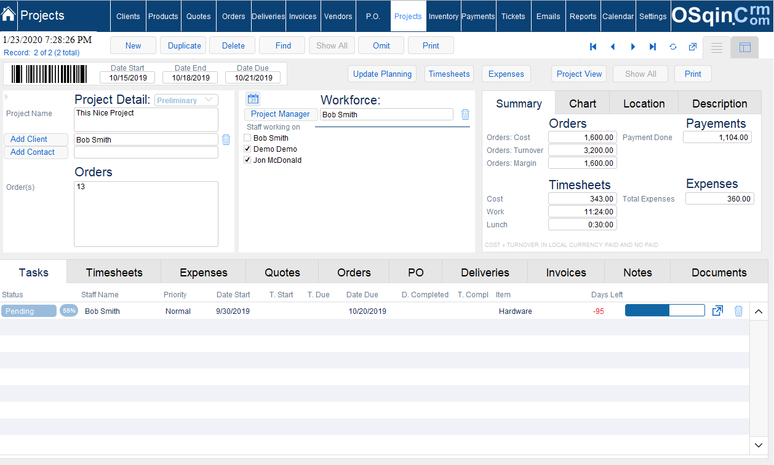
Task: Click the Update Planning button
Action: click(382, 74)
